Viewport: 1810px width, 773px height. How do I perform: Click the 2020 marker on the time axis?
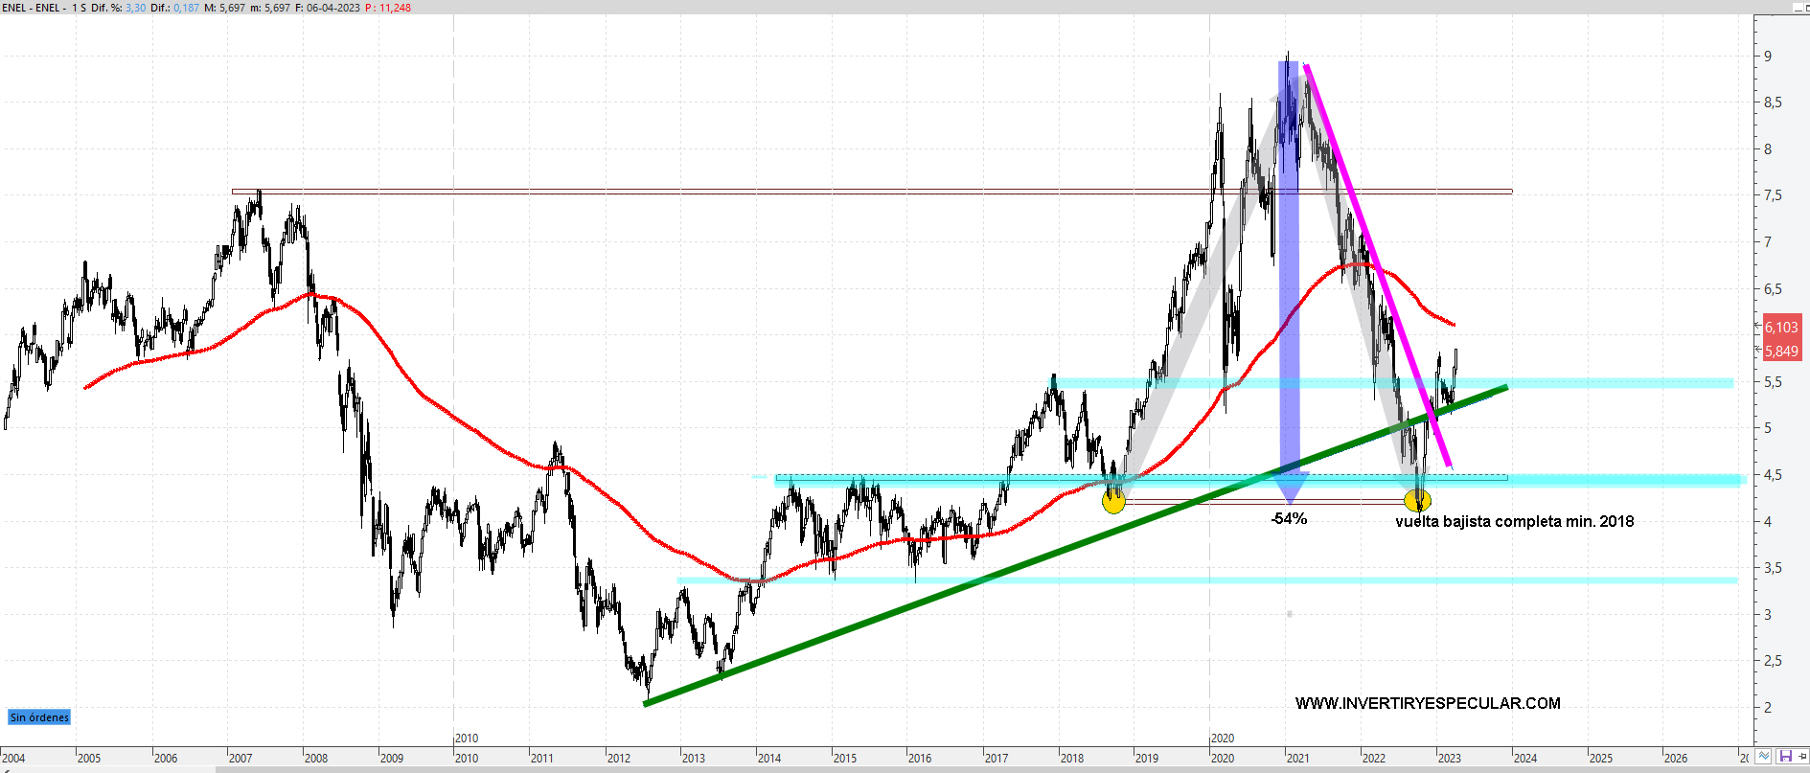(1223, 739)
